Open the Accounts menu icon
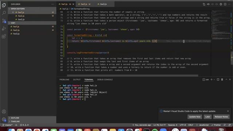 (x=4, y=112)
